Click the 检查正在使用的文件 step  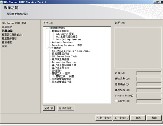tap(13, 35)
